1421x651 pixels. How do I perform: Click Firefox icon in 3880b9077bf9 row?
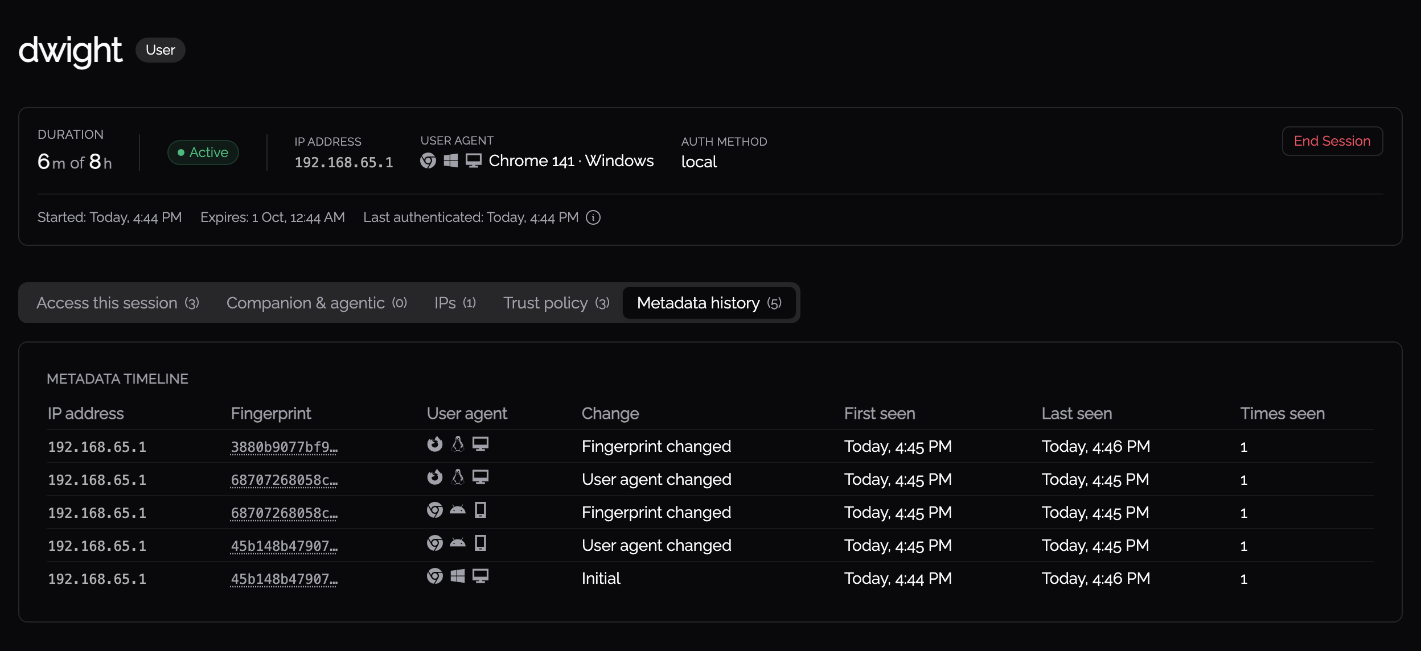click(435, 444)
